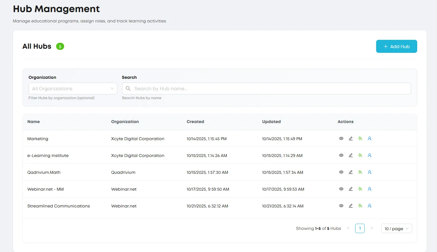The image size is (437, 252).
Task: Open green team icon for Streamlined Communications
Action: tap(360, 206)
